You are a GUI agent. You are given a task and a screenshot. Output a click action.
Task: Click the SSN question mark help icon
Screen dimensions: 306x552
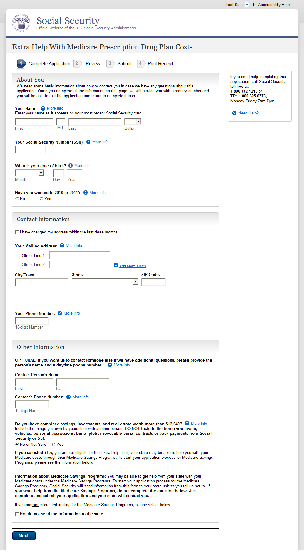click(88, 142)
